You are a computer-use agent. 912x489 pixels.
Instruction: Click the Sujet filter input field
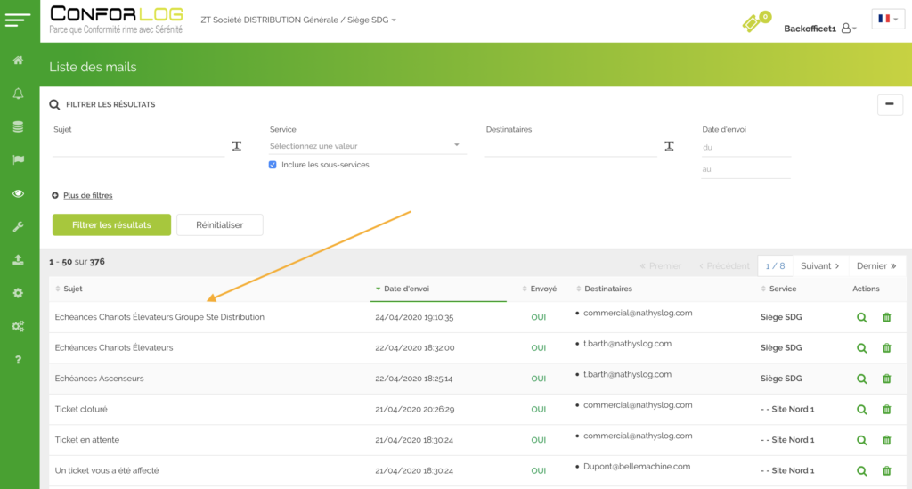pyautogui.click(x=138, y=147)
